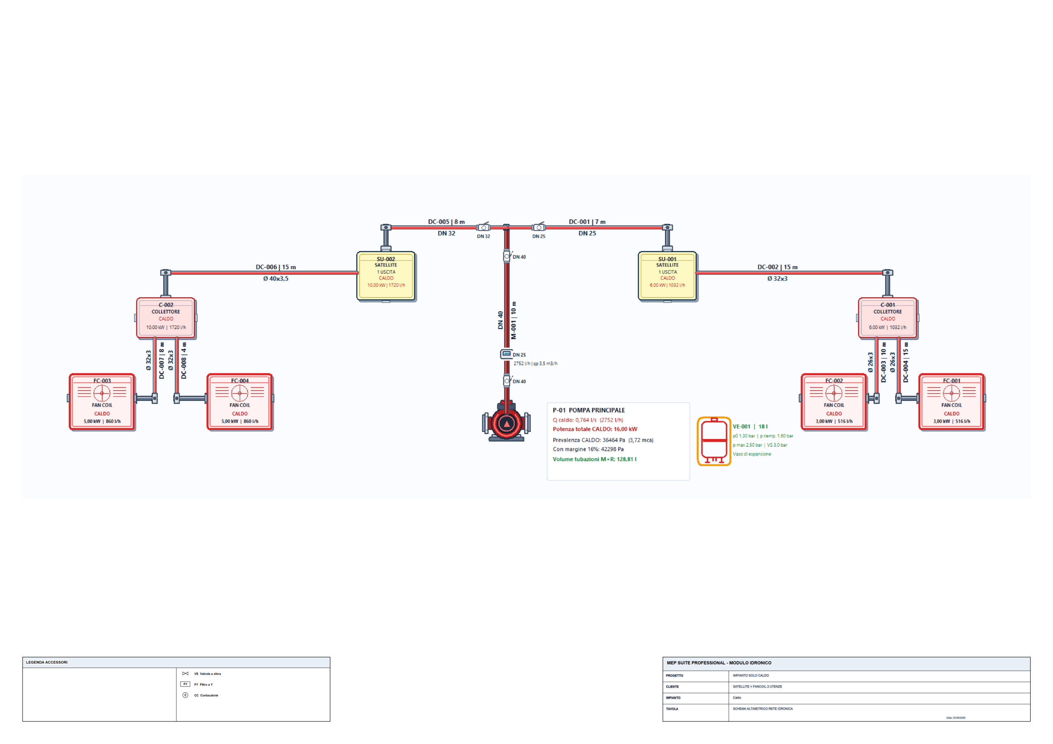This screenshot has height=744, width=1053.
Task: Select the C-001 collettore block
Action: [x=887, y=318]
